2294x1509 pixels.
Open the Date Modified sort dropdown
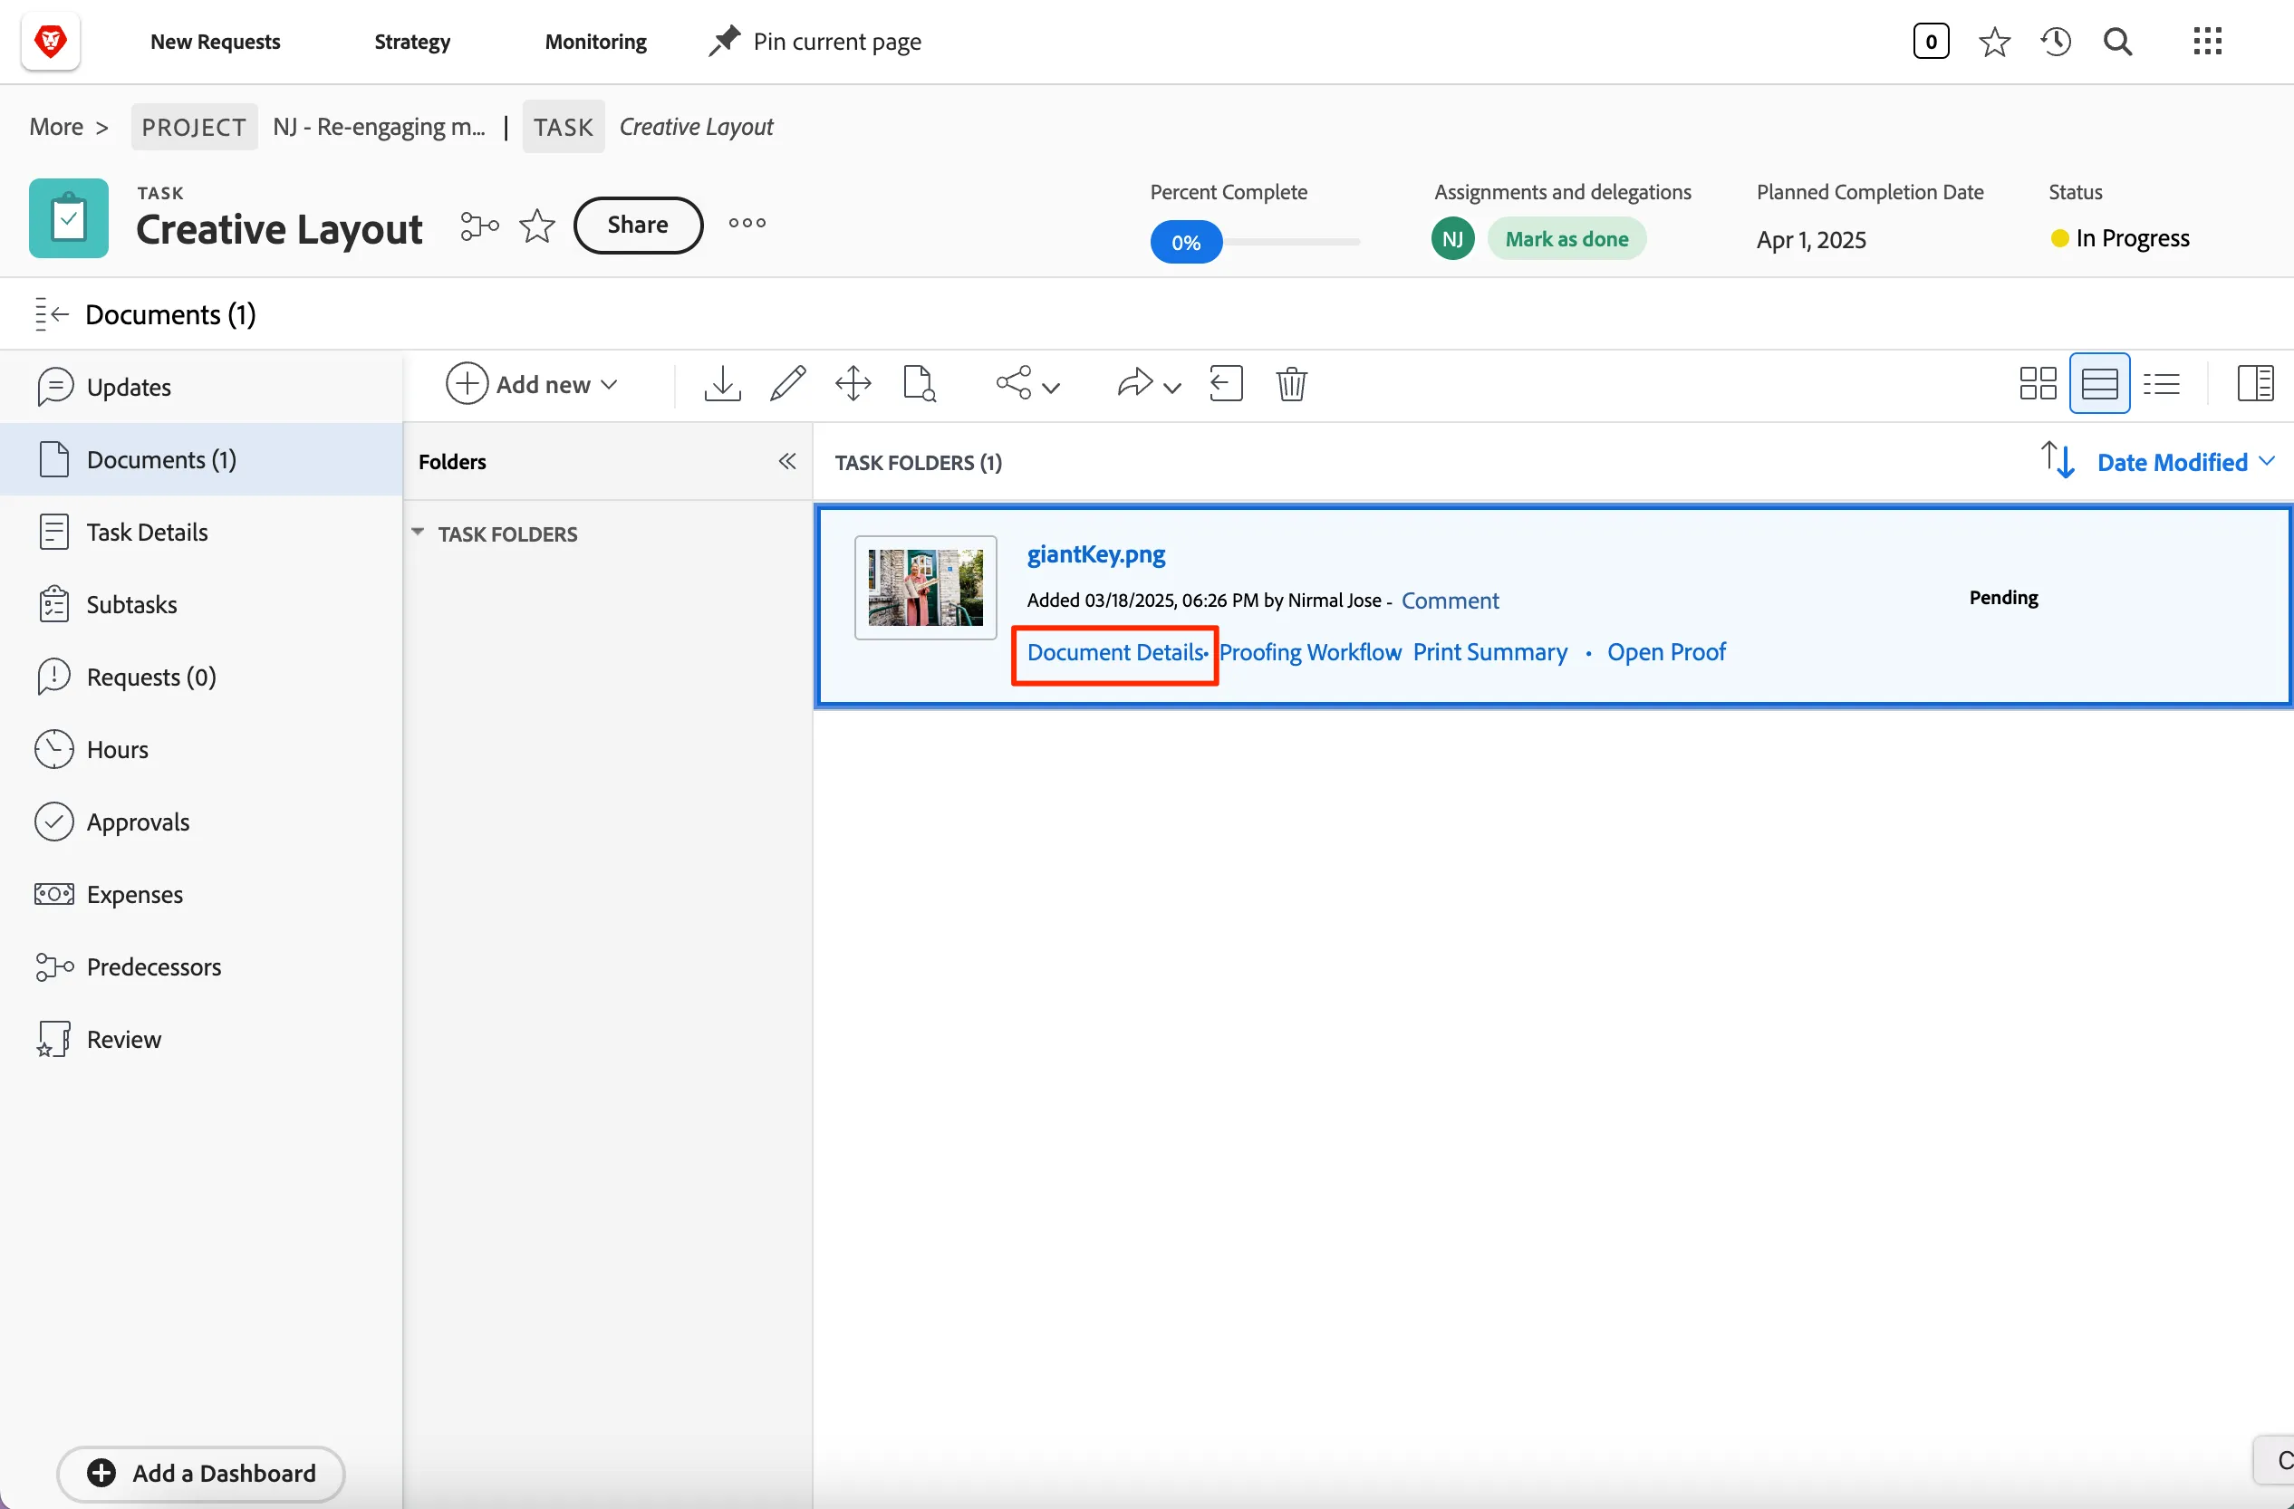pyautogui.click(x=2186, y=463)
